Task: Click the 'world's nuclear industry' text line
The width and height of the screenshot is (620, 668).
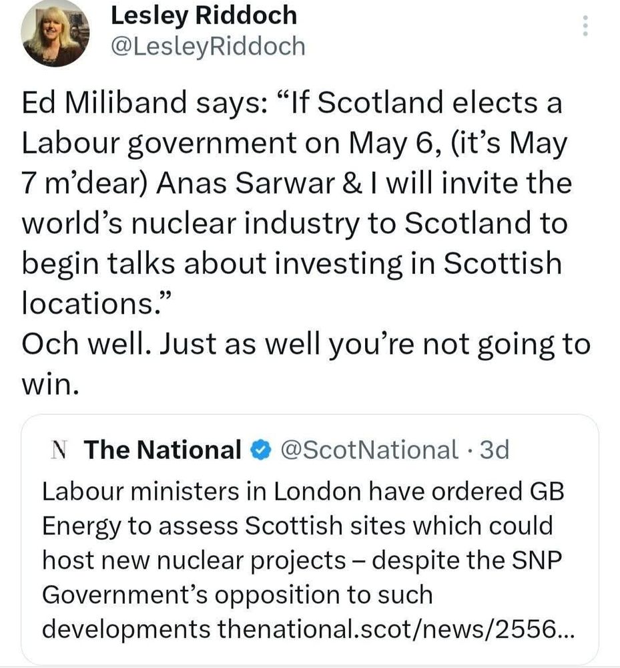Action: point(200,224)
